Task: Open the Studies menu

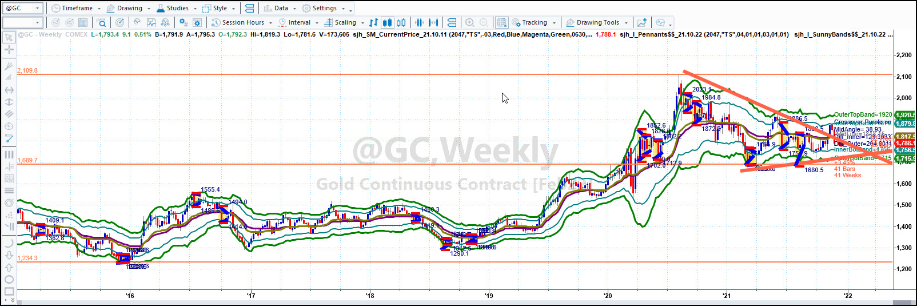Action: 172,8
